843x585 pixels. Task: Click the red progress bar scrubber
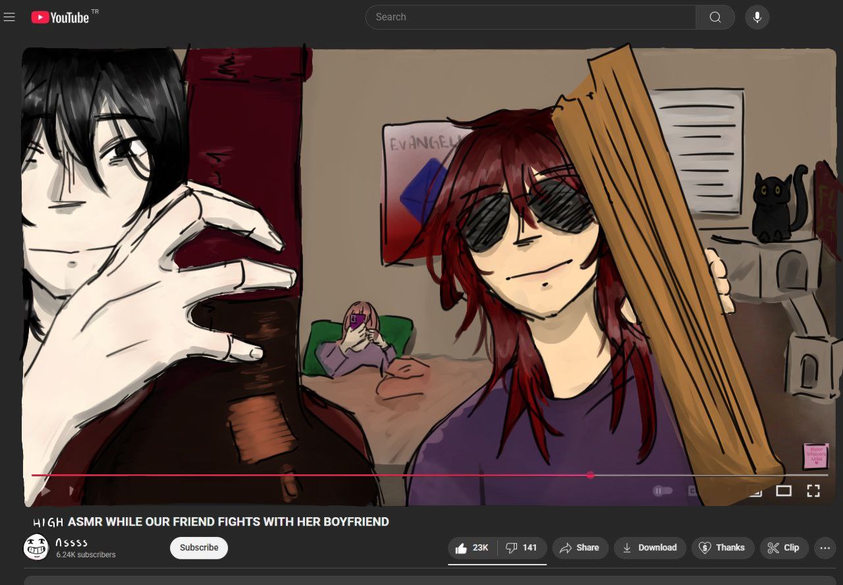click(x=590, y=475)
